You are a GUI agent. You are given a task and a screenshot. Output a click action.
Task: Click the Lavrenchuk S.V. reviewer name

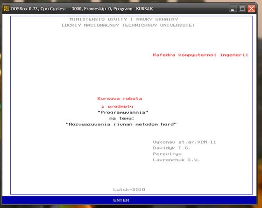click(176, 160)
